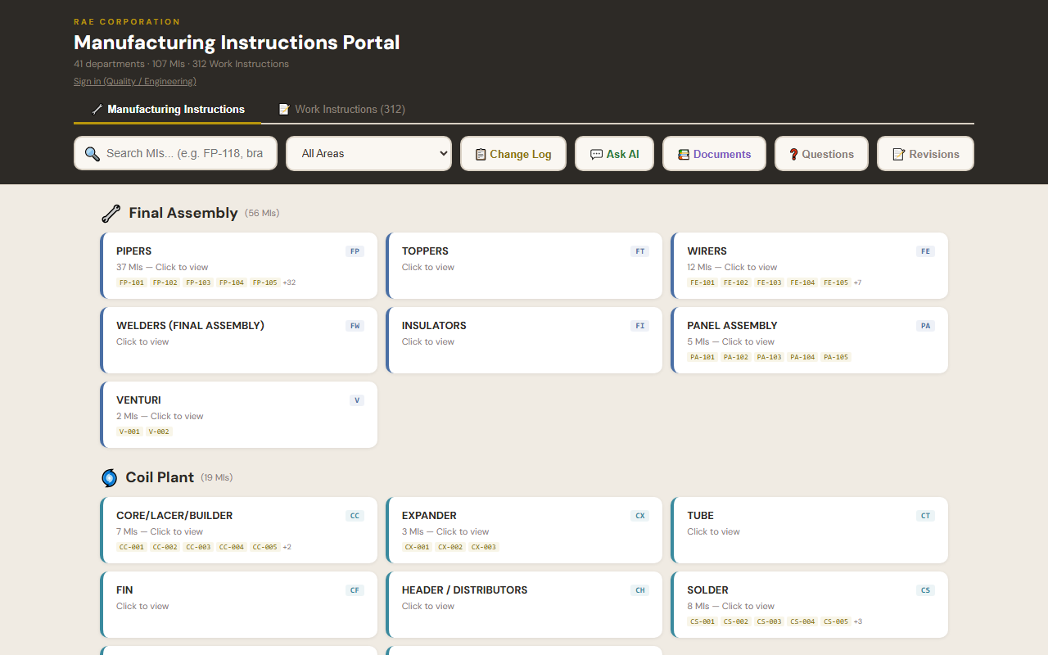Open the All Areas dropdown filter
The width and height of the screenshot is (1048, 655).
[x=368, y=153]
